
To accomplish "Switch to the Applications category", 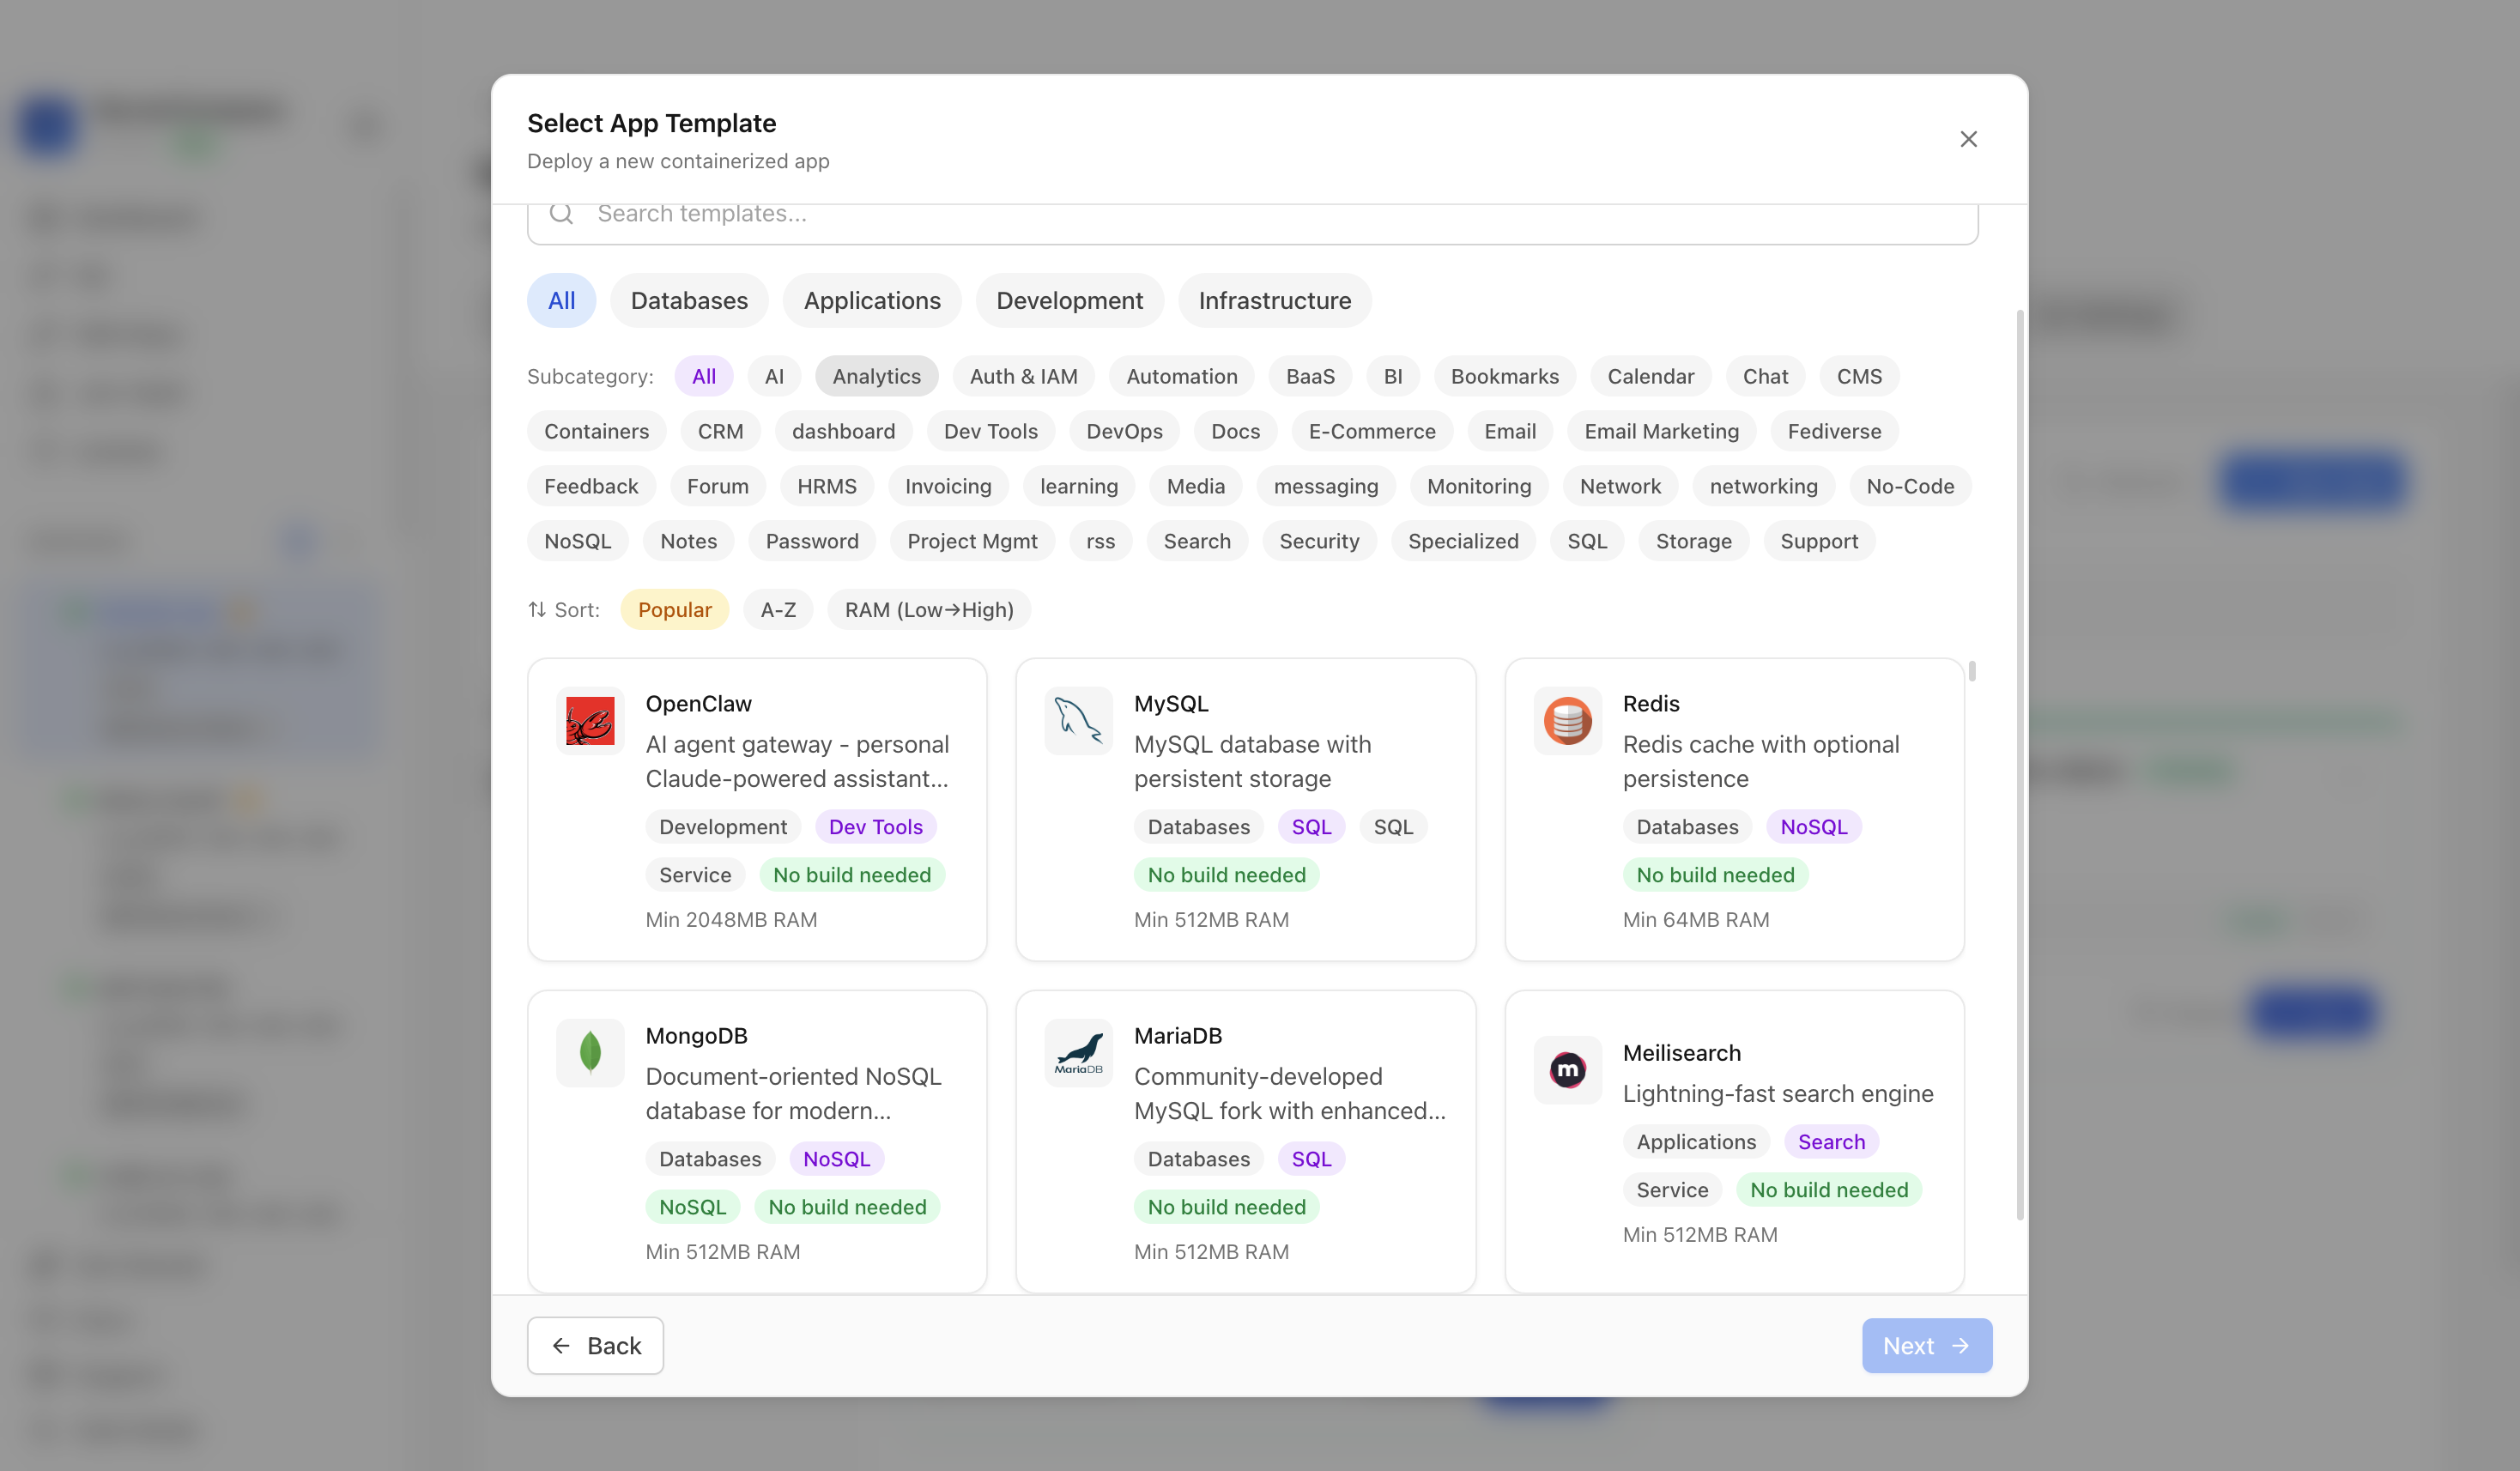I will [872, 300].
